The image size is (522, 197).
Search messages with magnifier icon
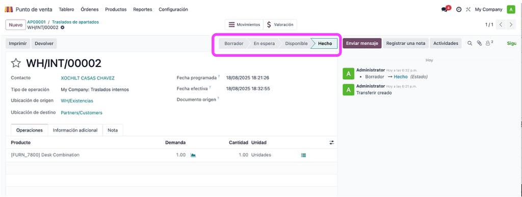[469, 43]
